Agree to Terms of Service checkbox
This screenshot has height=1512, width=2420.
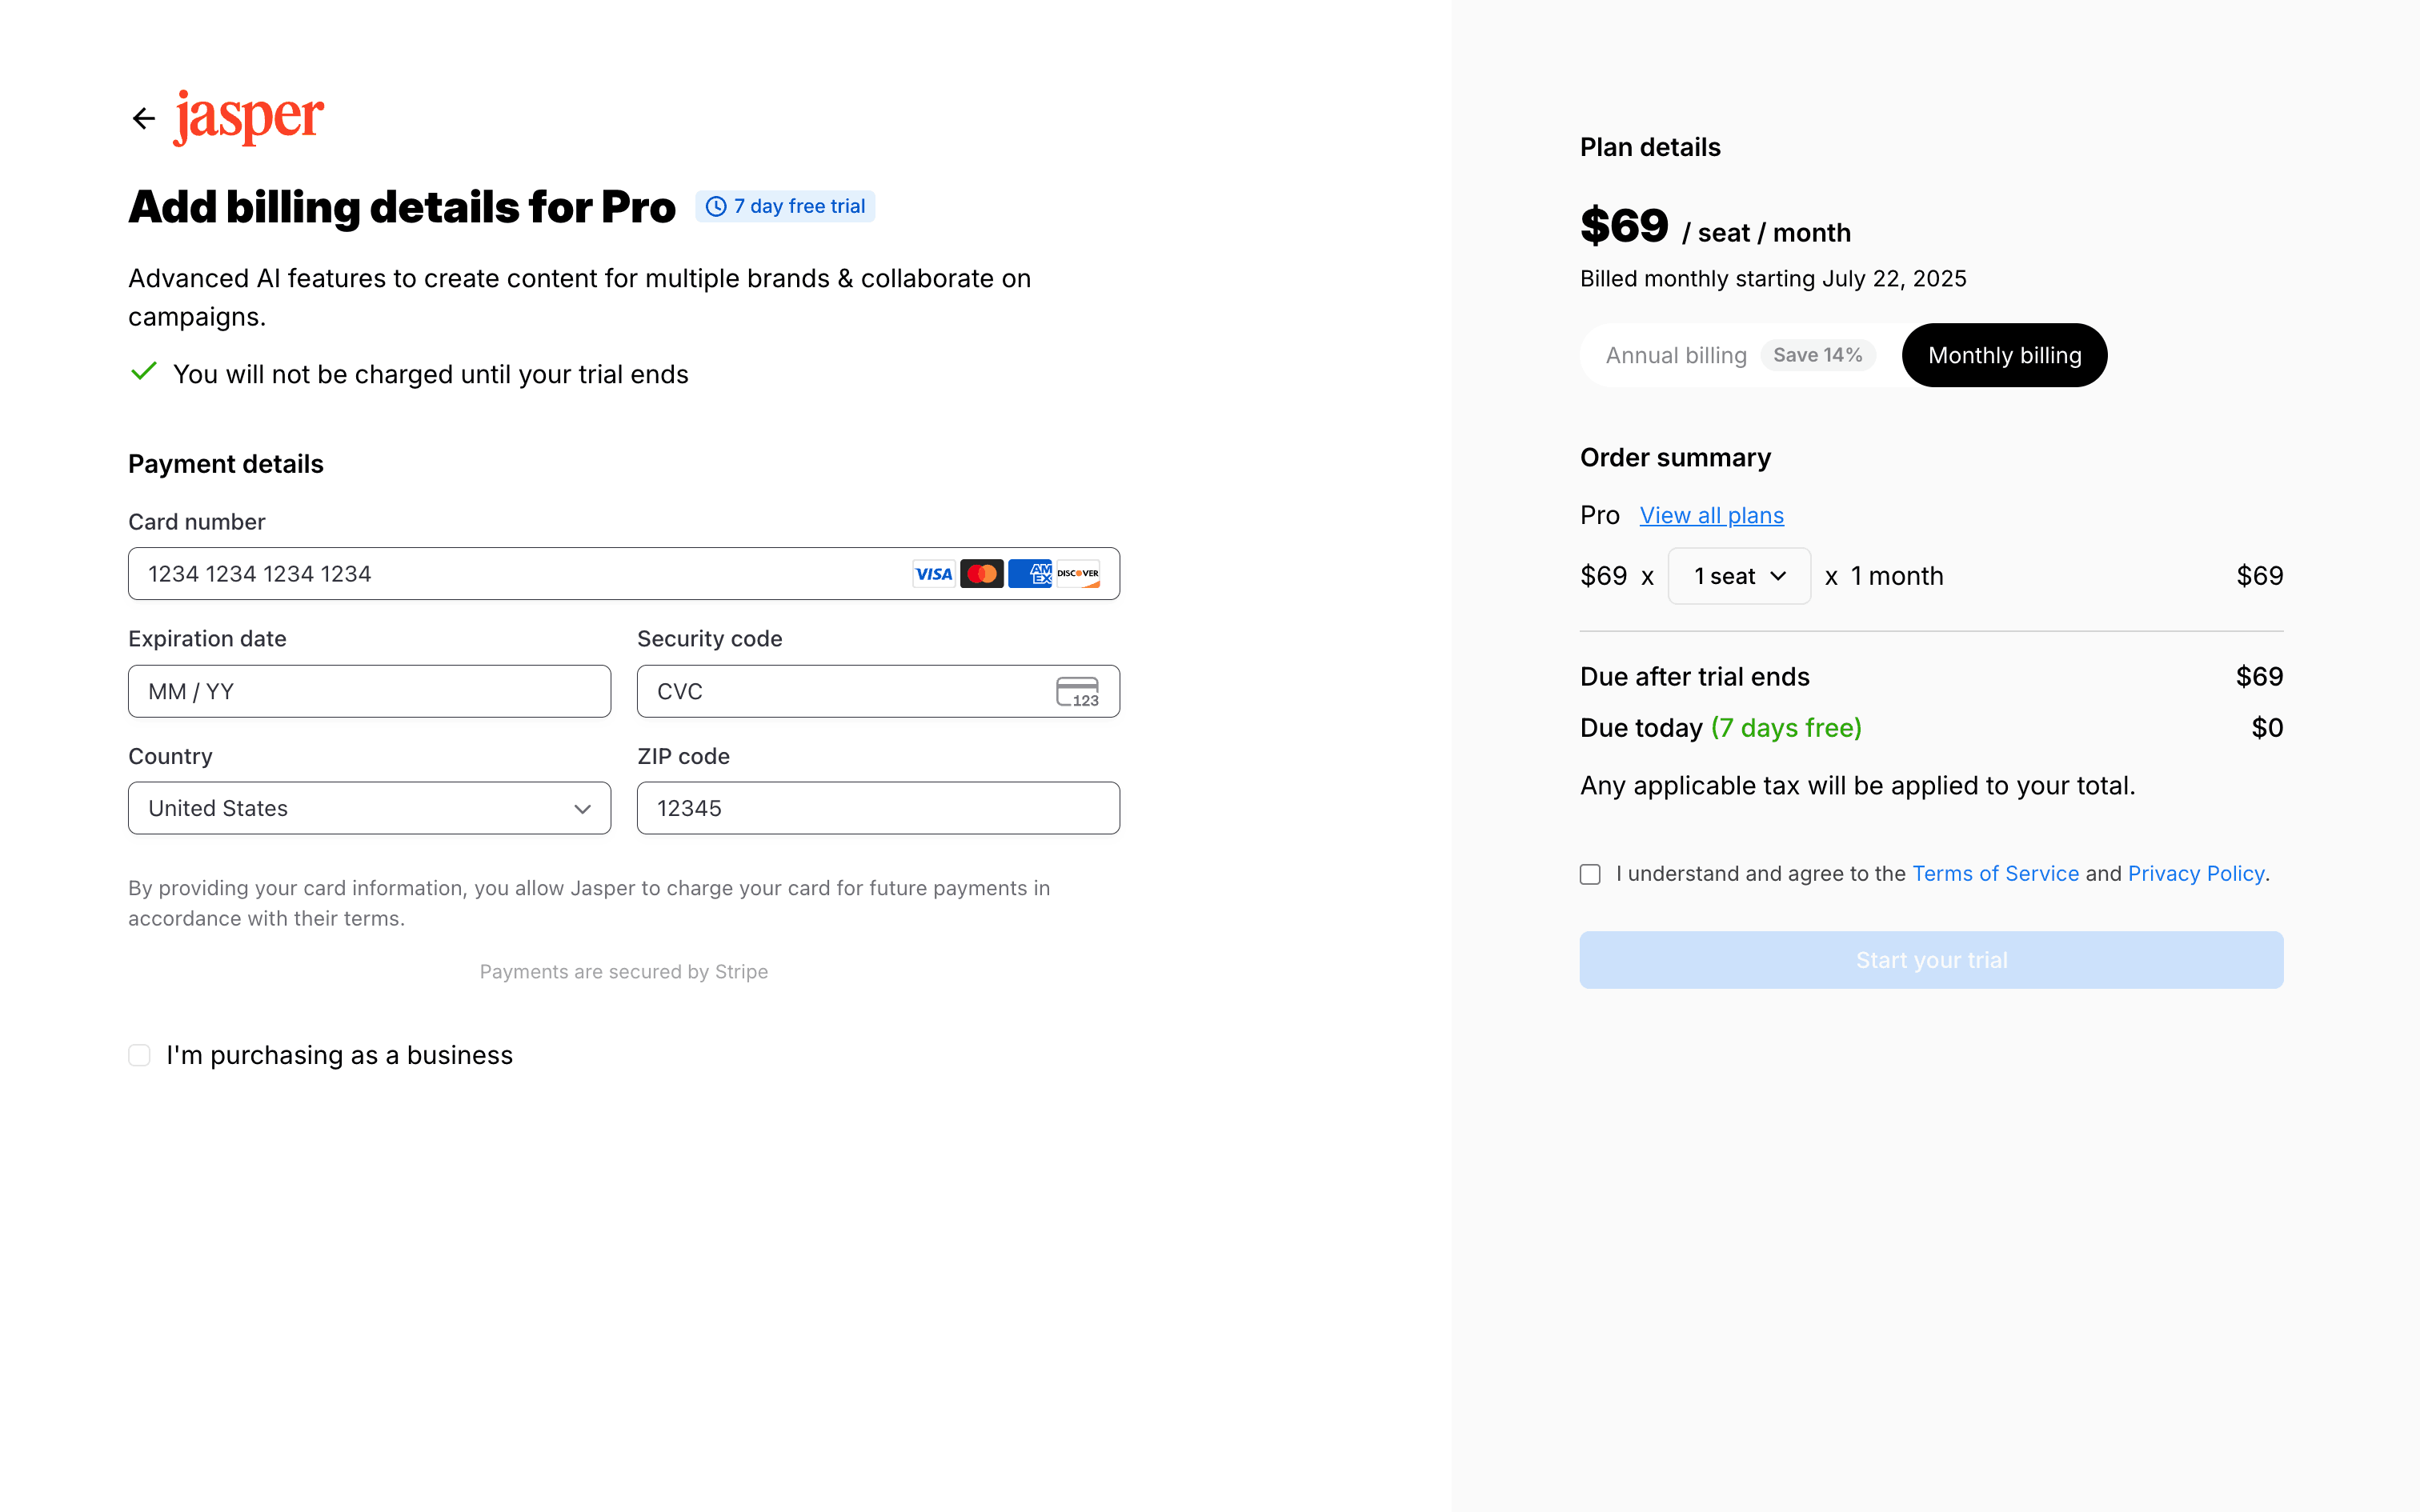[1590, 875]
